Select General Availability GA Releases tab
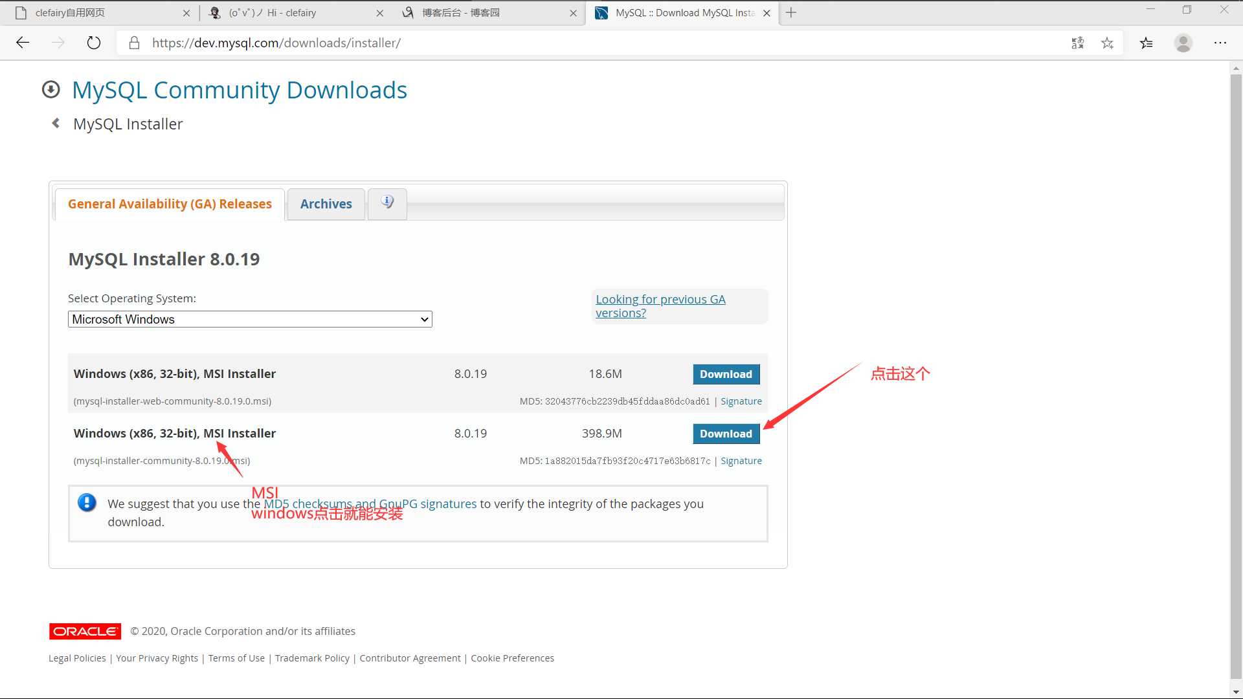Screen dimensions: 1243x699 pyautogui.click(x=170, y=204)
